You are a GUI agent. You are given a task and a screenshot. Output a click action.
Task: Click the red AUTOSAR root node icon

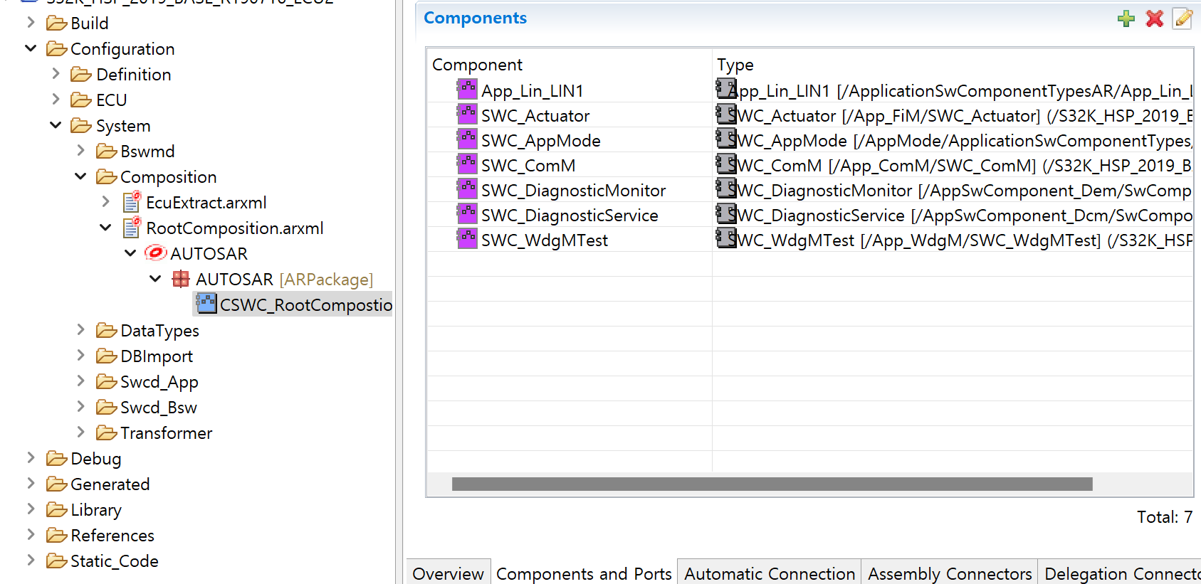pyautogui.click(x=155, y=253)
